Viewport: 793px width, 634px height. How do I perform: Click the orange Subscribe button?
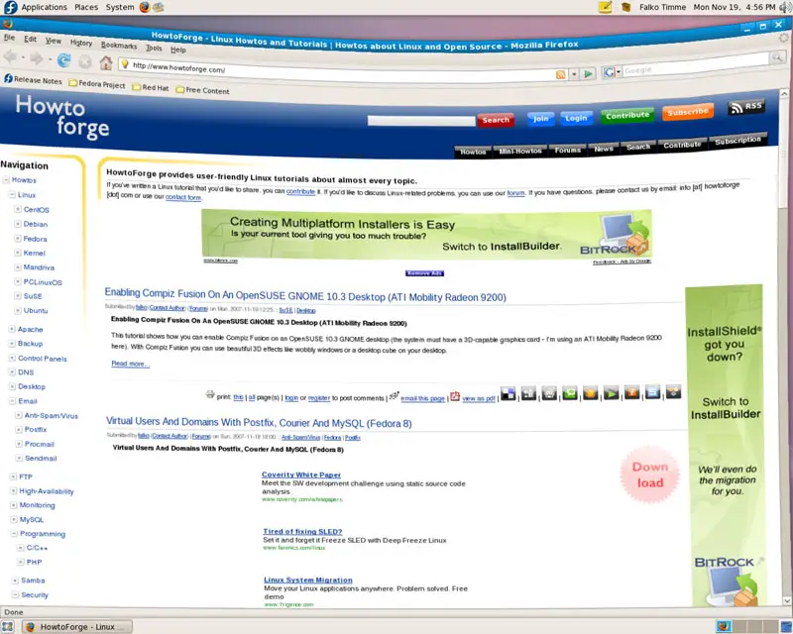tap(688, 112)
